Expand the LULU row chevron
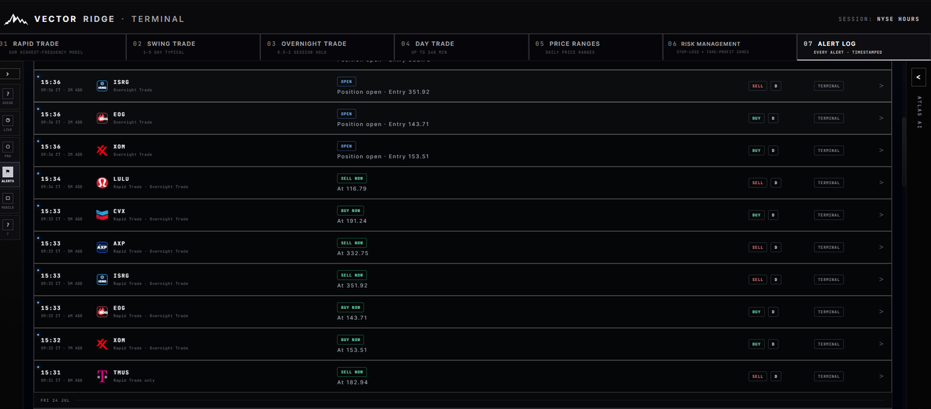 pyautogui.click(x=881, y=183)
